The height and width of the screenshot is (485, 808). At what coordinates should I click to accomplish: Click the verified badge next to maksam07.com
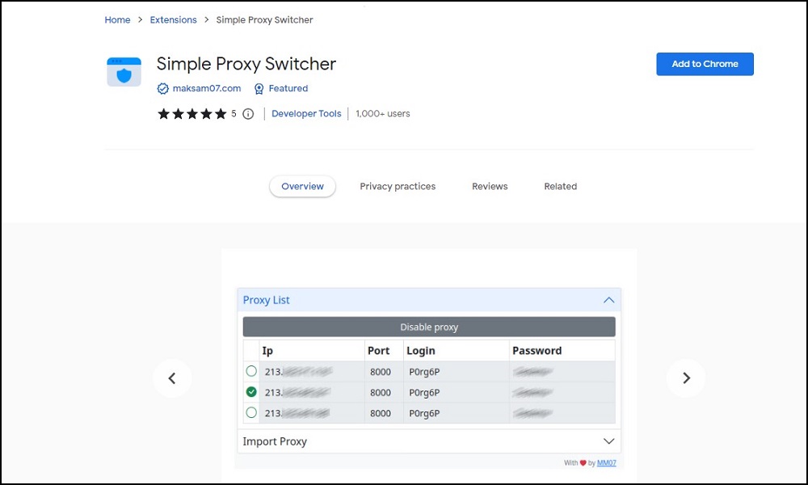coord(163,89)
